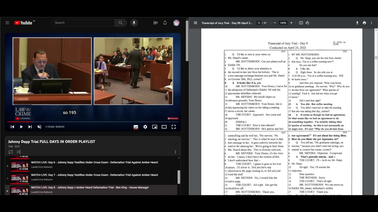
Task: Zoom in the PDF
Action: [291, 23]
